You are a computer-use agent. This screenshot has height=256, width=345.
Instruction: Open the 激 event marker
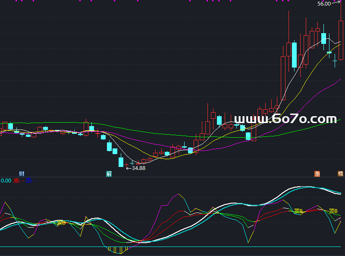click(317, 174)
